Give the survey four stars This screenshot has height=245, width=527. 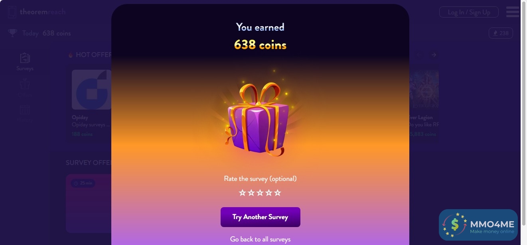269,193
